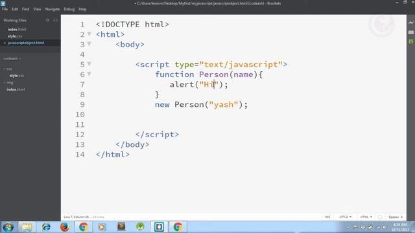Open UTF-8 encoding dropdown
The image size is (415, 233).
[346, 217]
